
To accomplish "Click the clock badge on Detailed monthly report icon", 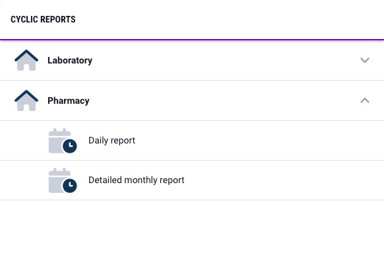I will tap(70, 186).
